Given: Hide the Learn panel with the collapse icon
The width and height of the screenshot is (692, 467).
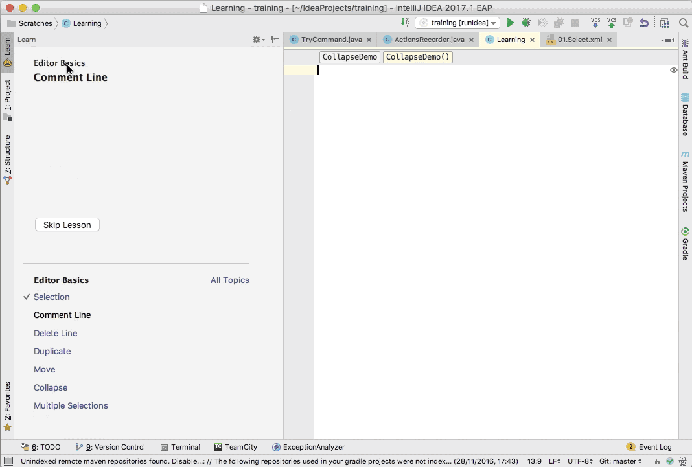Looking at the screenshot, I should click(275, 40).
